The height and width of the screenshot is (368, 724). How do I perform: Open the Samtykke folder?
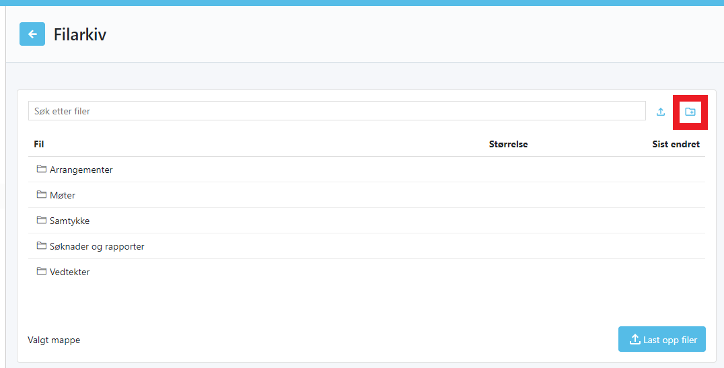[x=69, y=221]
